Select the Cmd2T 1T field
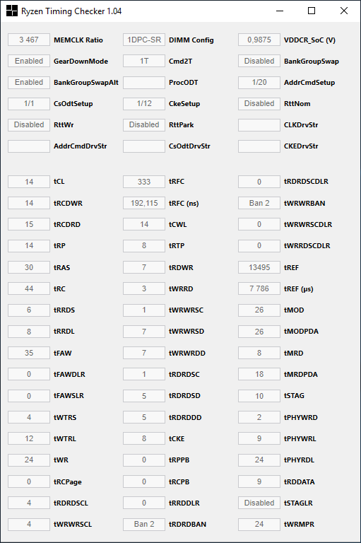The image size is (361, 543). pyautogui.click(x=144, y=61)
